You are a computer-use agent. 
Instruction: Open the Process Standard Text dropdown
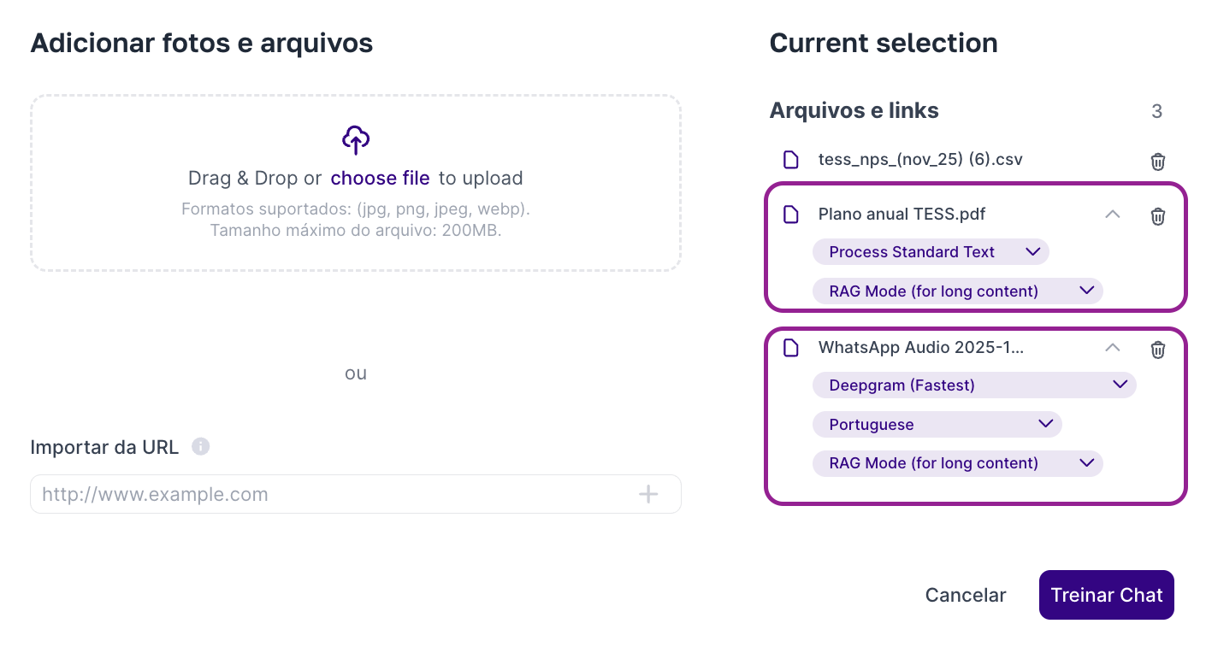click(931, 252)
